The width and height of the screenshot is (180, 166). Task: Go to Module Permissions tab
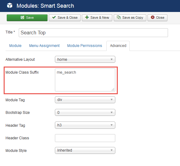tap(85, 46)
